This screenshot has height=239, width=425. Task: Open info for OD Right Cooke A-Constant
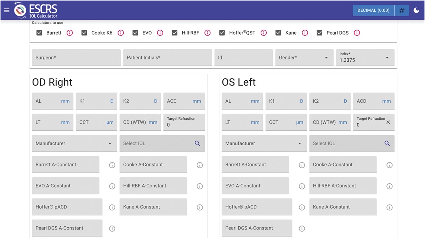click(200, 165)
